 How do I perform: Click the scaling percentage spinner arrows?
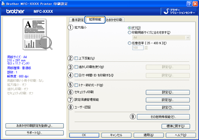(146, 48)
